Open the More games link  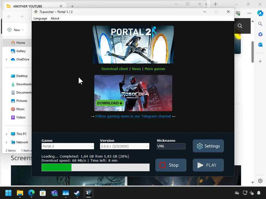[155, 69]
